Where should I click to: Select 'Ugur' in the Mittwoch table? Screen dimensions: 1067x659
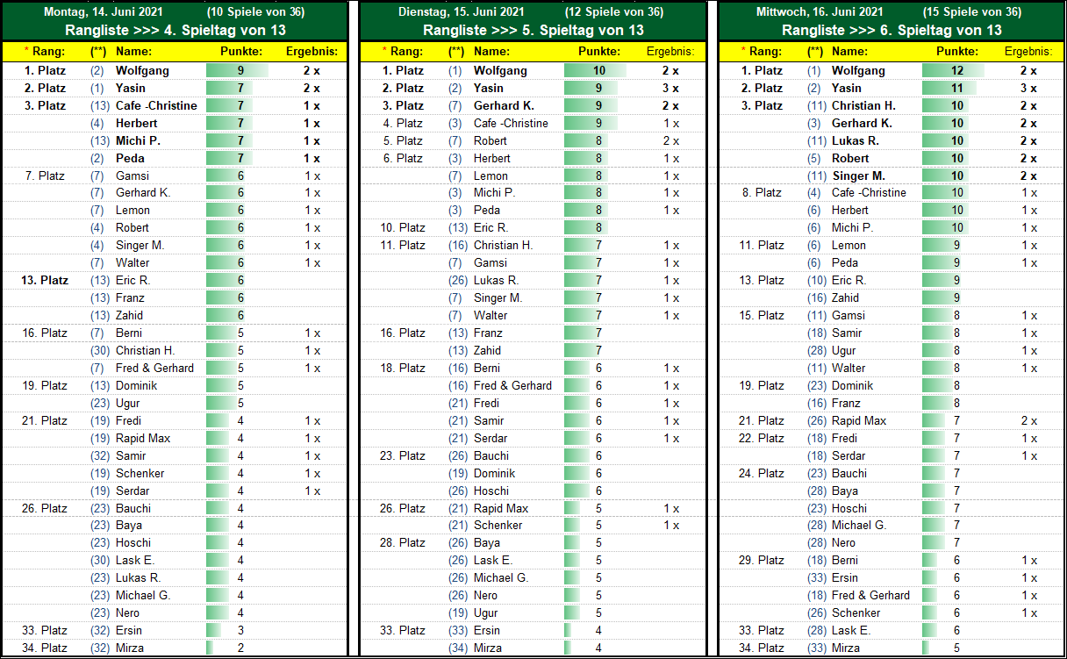tap(843, 350)
